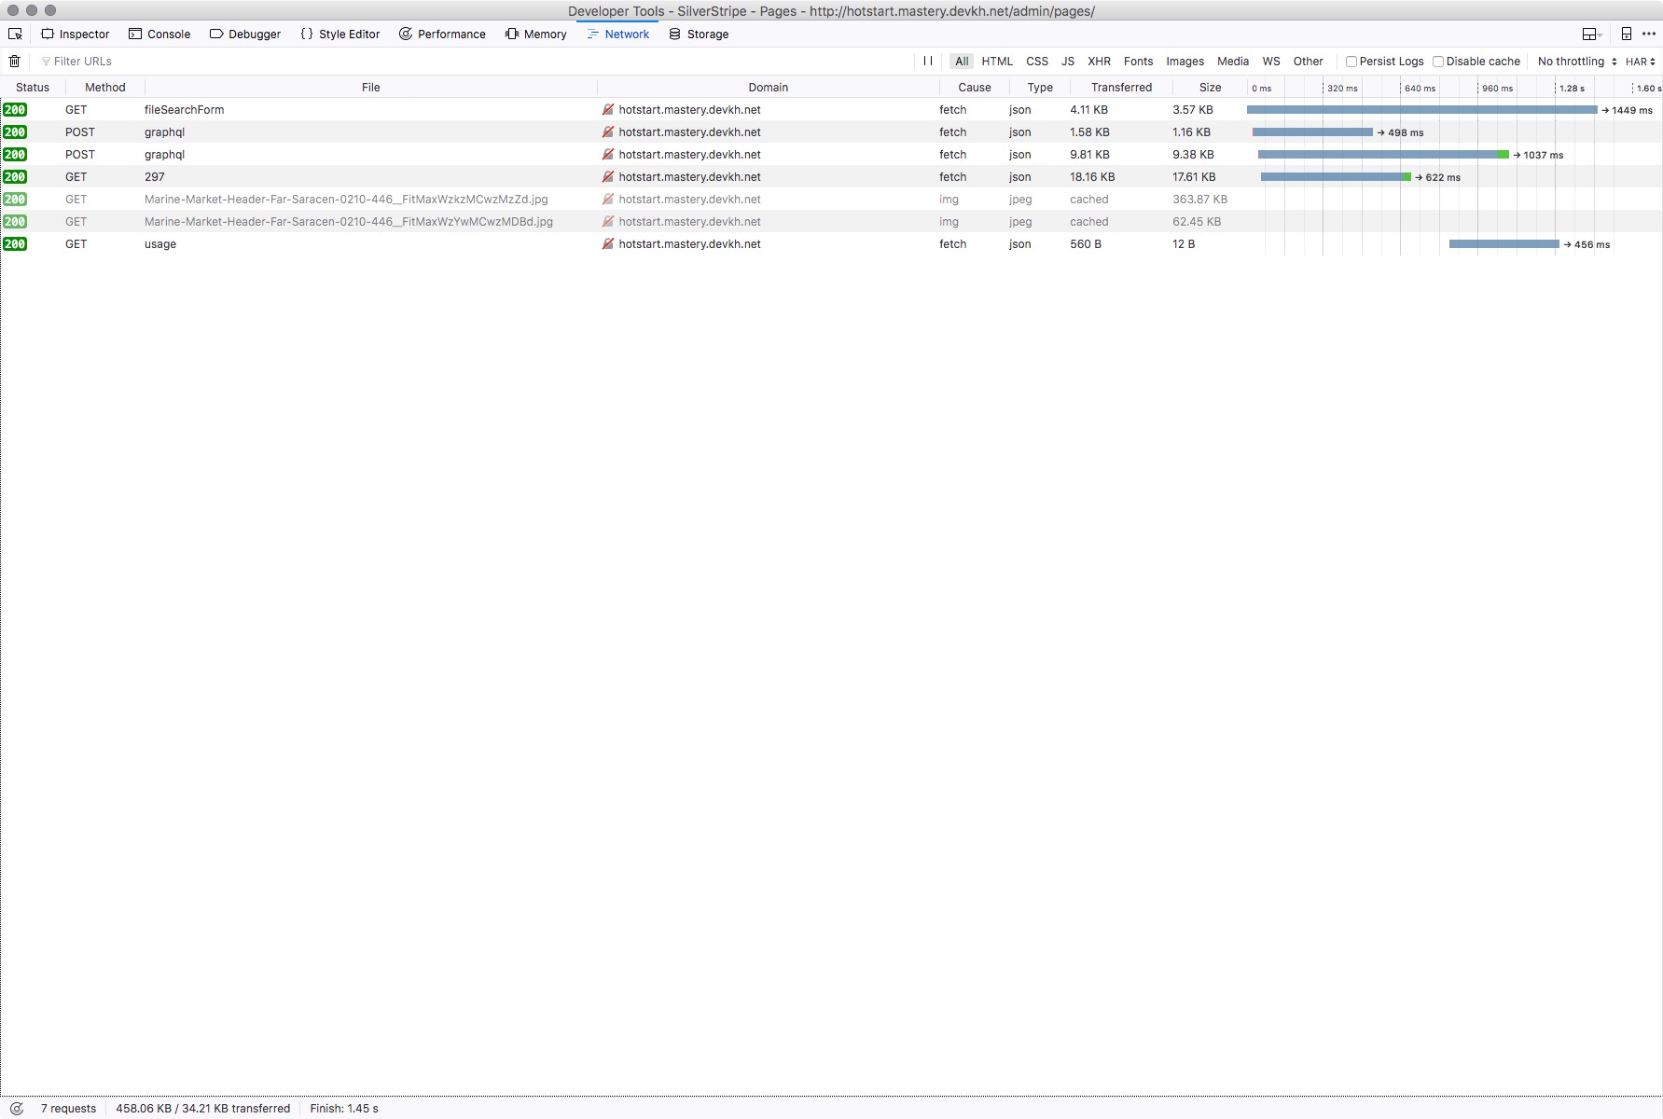1663x1119 pixels.
Task: Click the 458.06 KB transferred status entry
Action: click(203, 1108)
